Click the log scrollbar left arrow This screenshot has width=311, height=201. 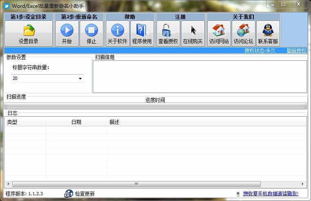(8, 184)
